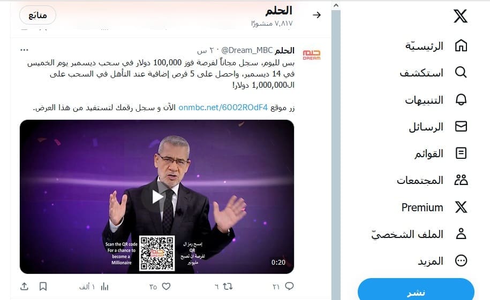
Task: Click the X logo at top
Action: click(461, 16)
